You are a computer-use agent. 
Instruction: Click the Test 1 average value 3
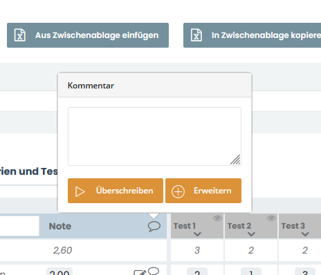[x=197, y=250]
